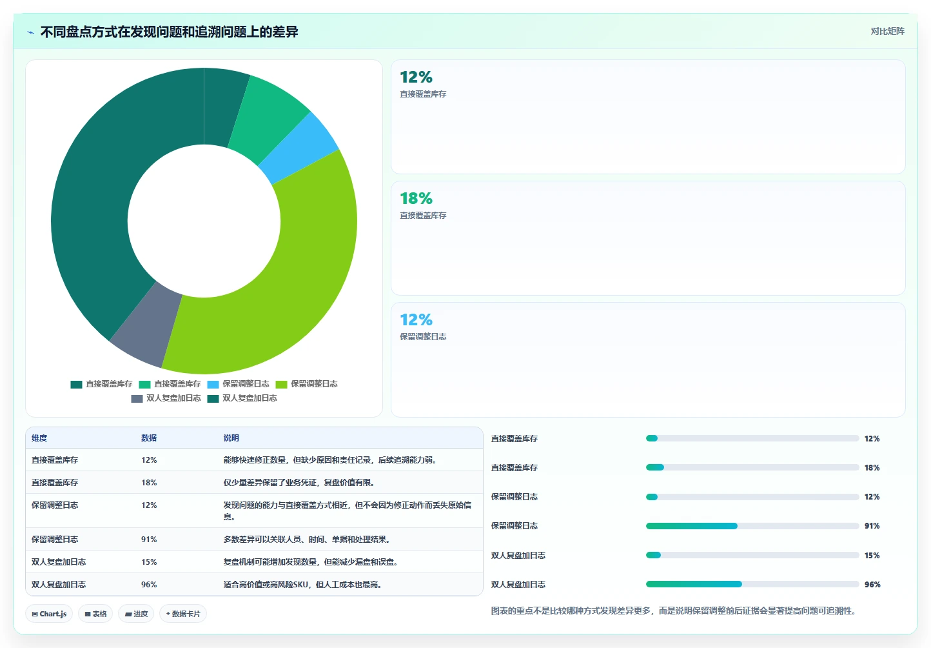Select the 表格 chip label
Image resolution: width=931 pixels, height=648 pixels.
[100, 614]
